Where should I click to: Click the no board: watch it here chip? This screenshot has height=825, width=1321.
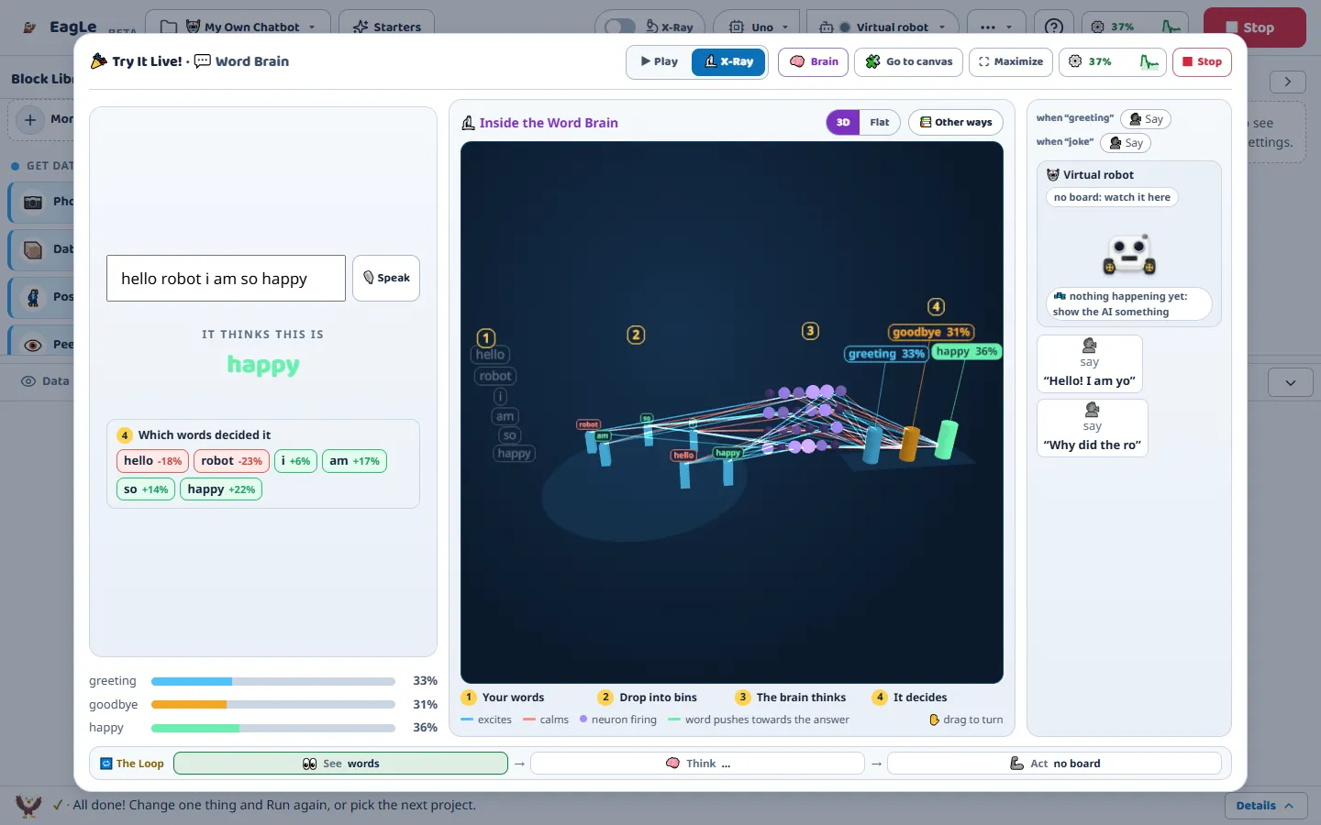click(x=1112, y=197)
